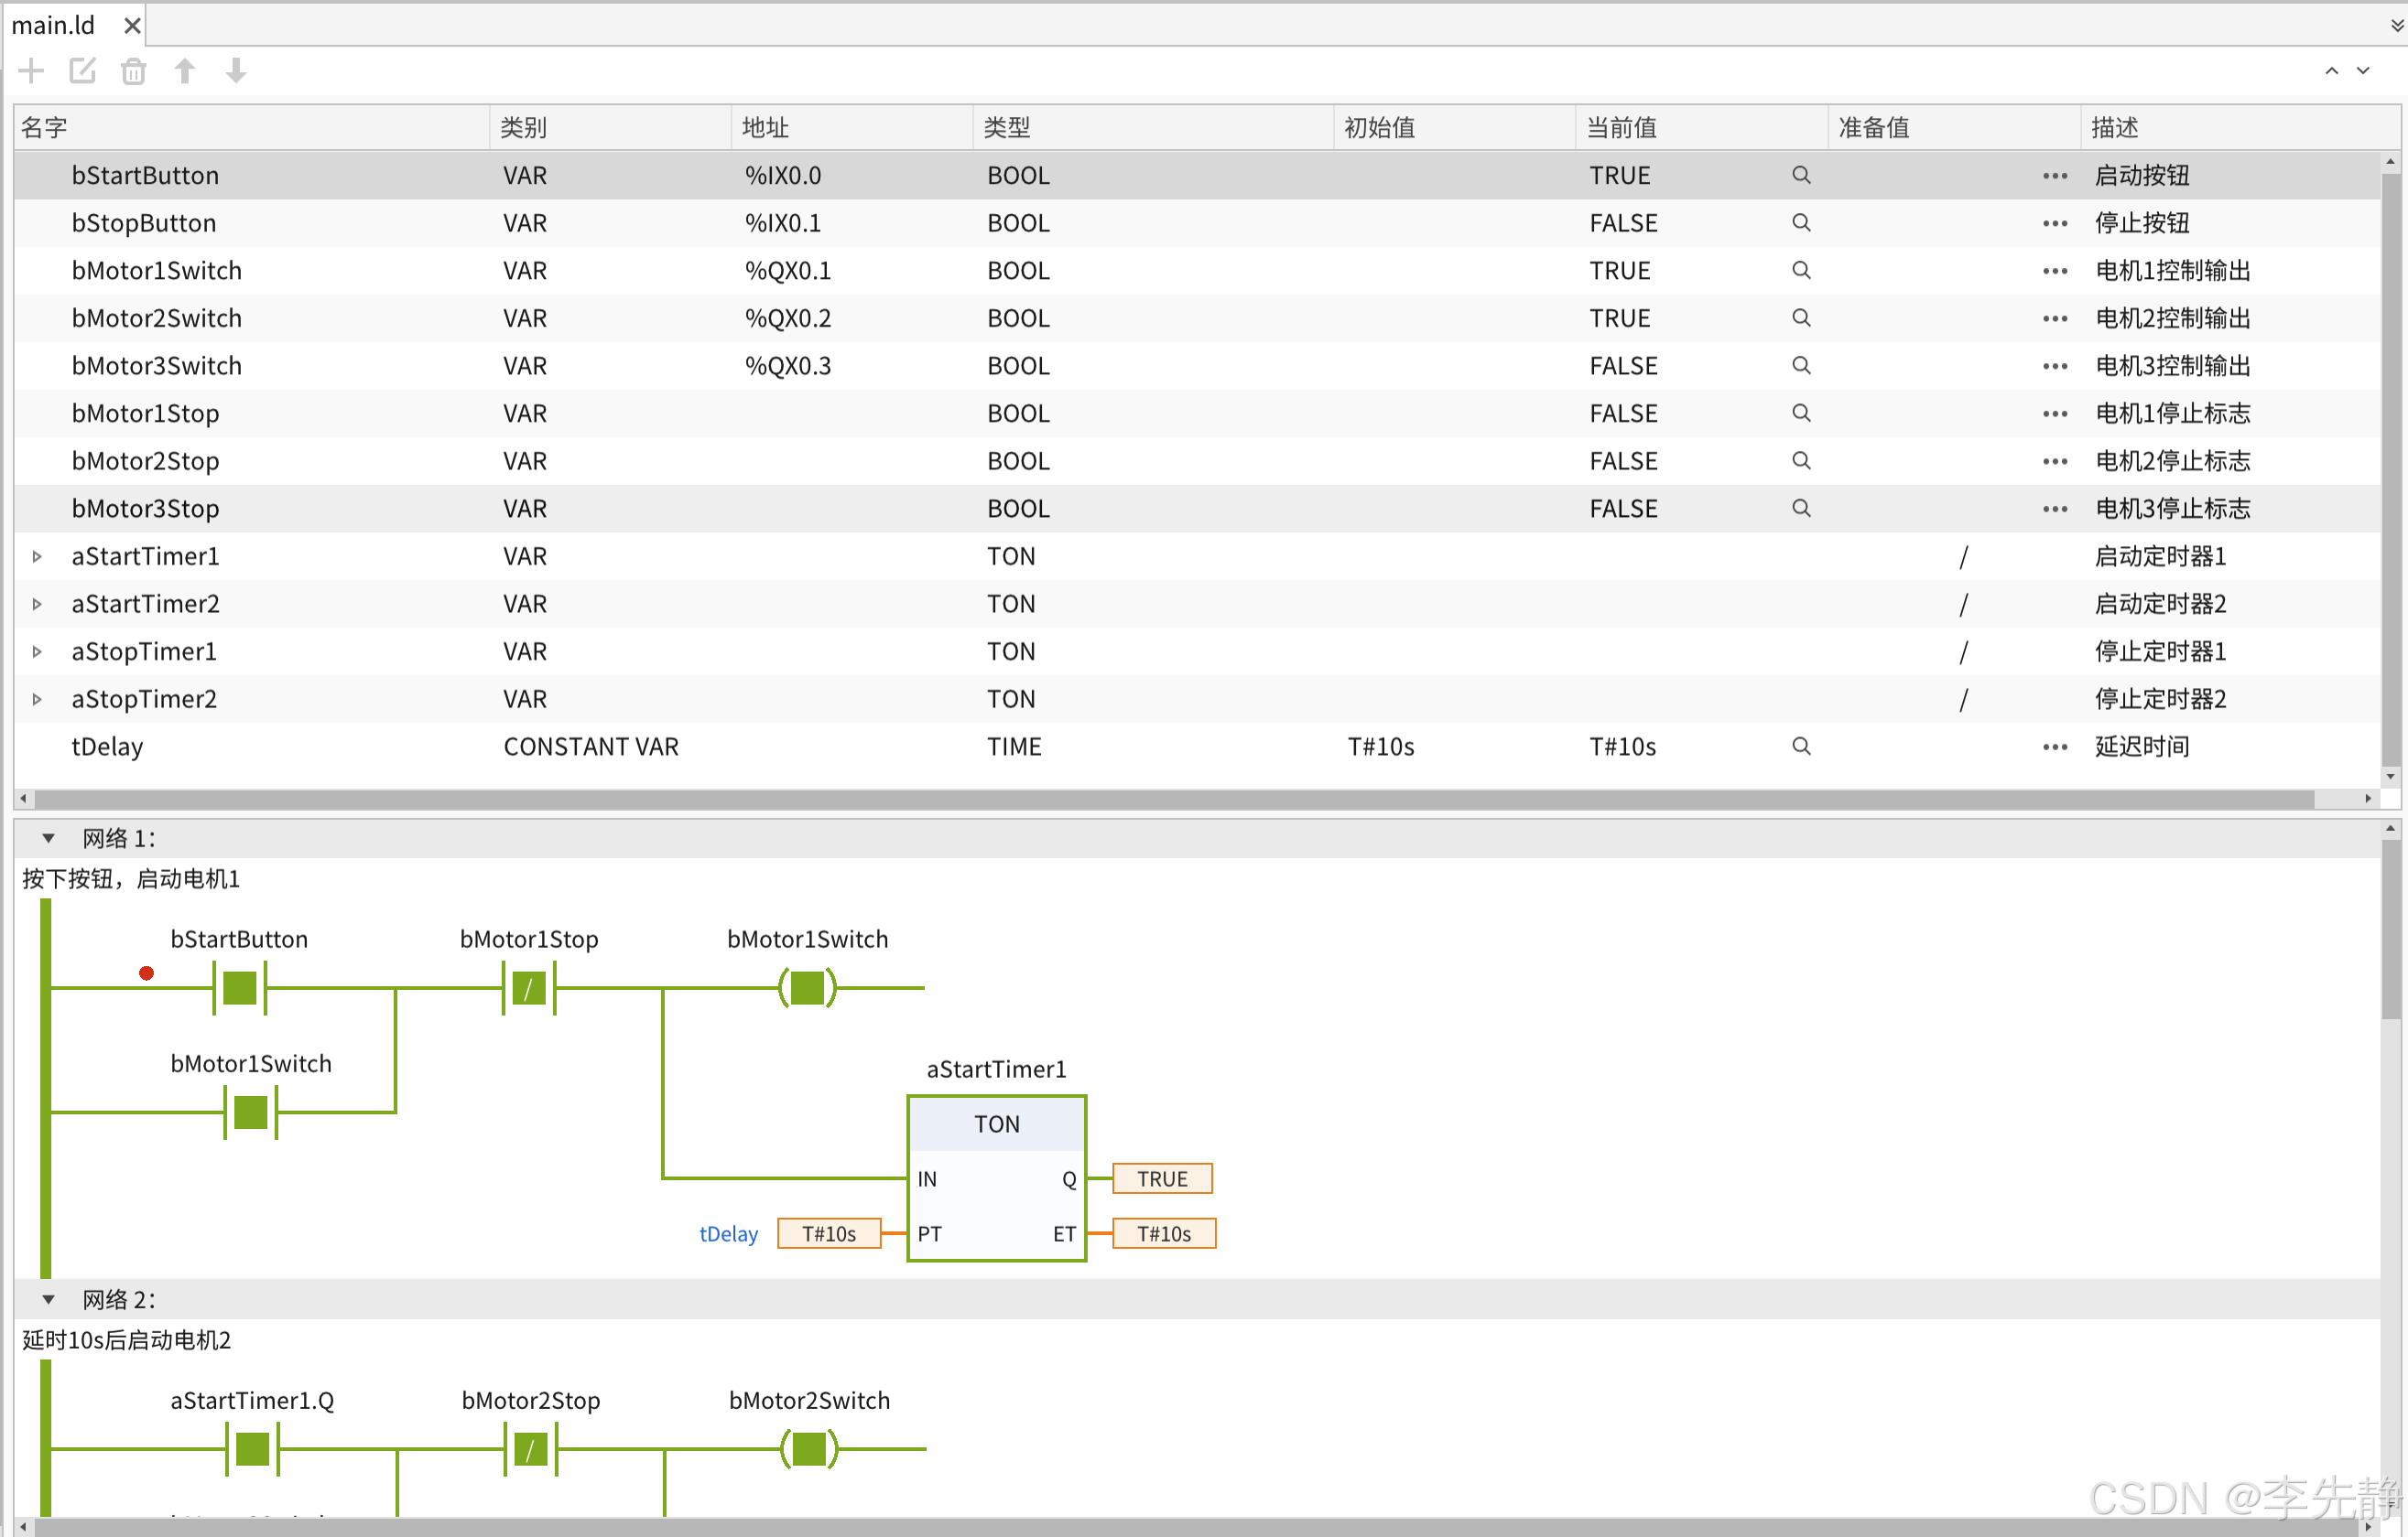Expand the aStopTimer2 variable row
This screenshot has width=2408, height=1537.
coord(37,700)
